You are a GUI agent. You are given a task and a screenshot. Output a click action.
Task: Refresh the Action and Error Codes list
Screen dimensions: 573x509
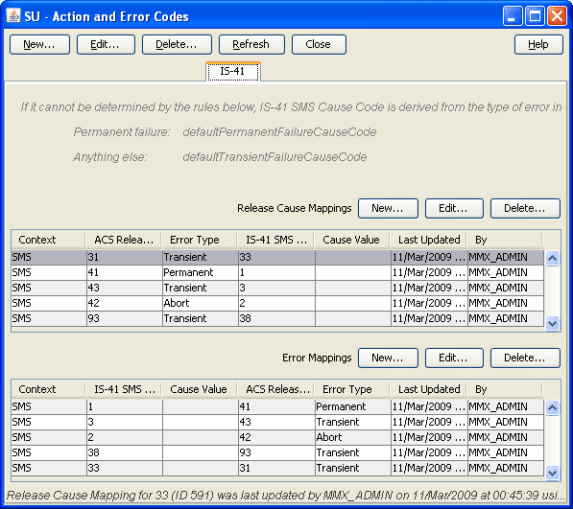pos(251,44)
